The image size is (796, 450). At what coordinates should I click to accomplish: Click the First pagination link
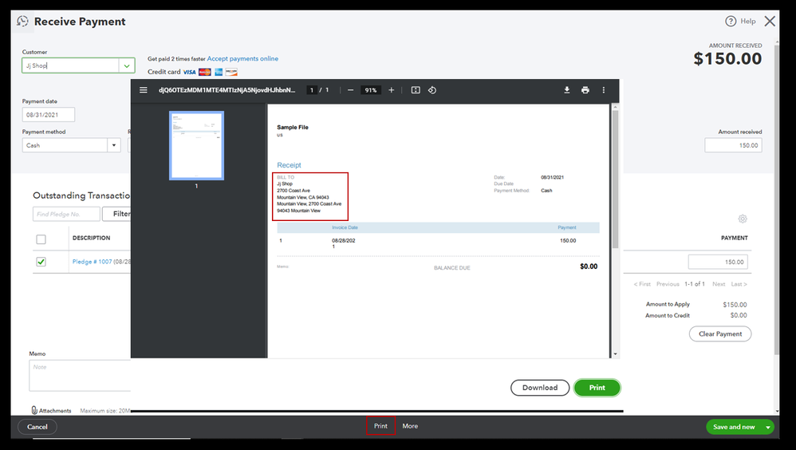pyautogui.click(x=642, y=284)
